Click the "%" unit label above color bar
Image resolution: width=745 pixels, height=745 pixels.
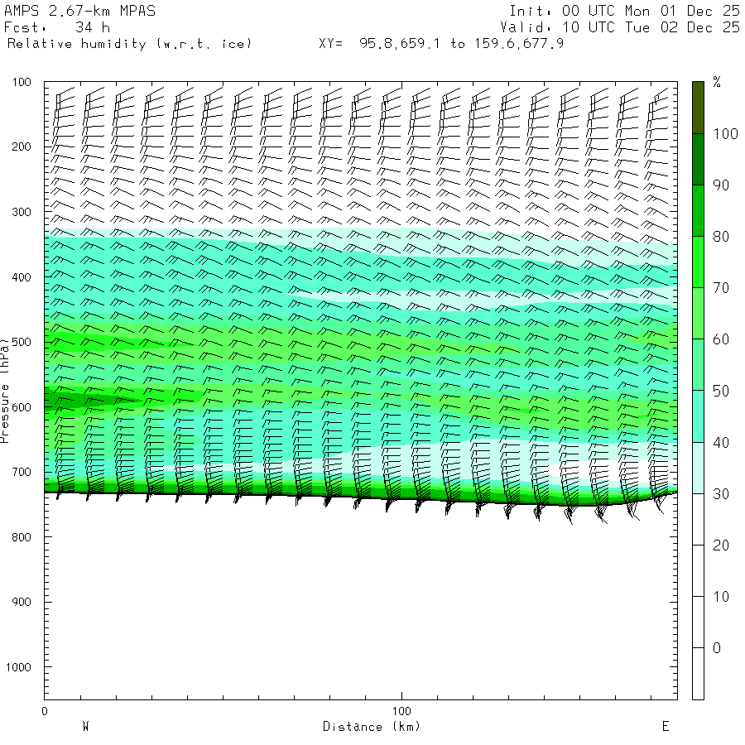717,82
